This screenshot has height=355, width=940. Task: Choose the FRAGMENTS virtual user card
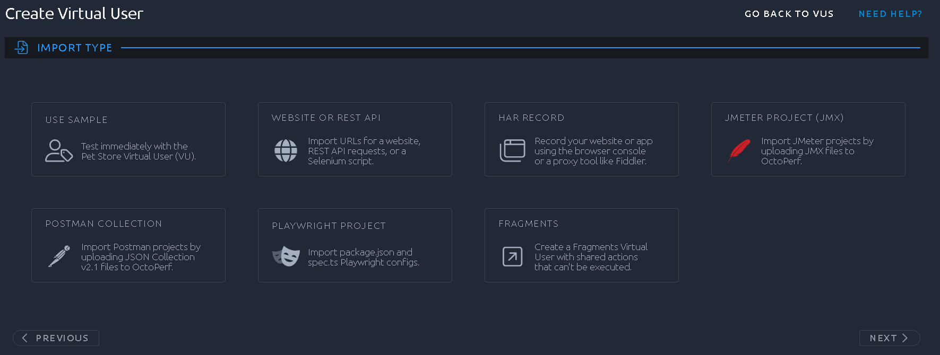click(x=581, y=245)
